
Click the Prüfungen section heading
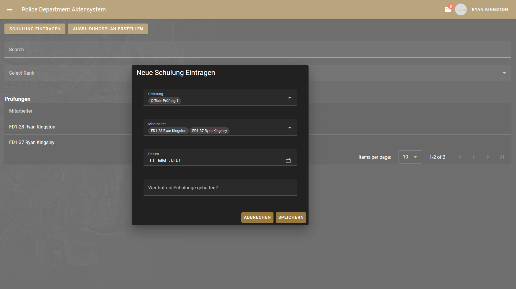tap(17, 99)
